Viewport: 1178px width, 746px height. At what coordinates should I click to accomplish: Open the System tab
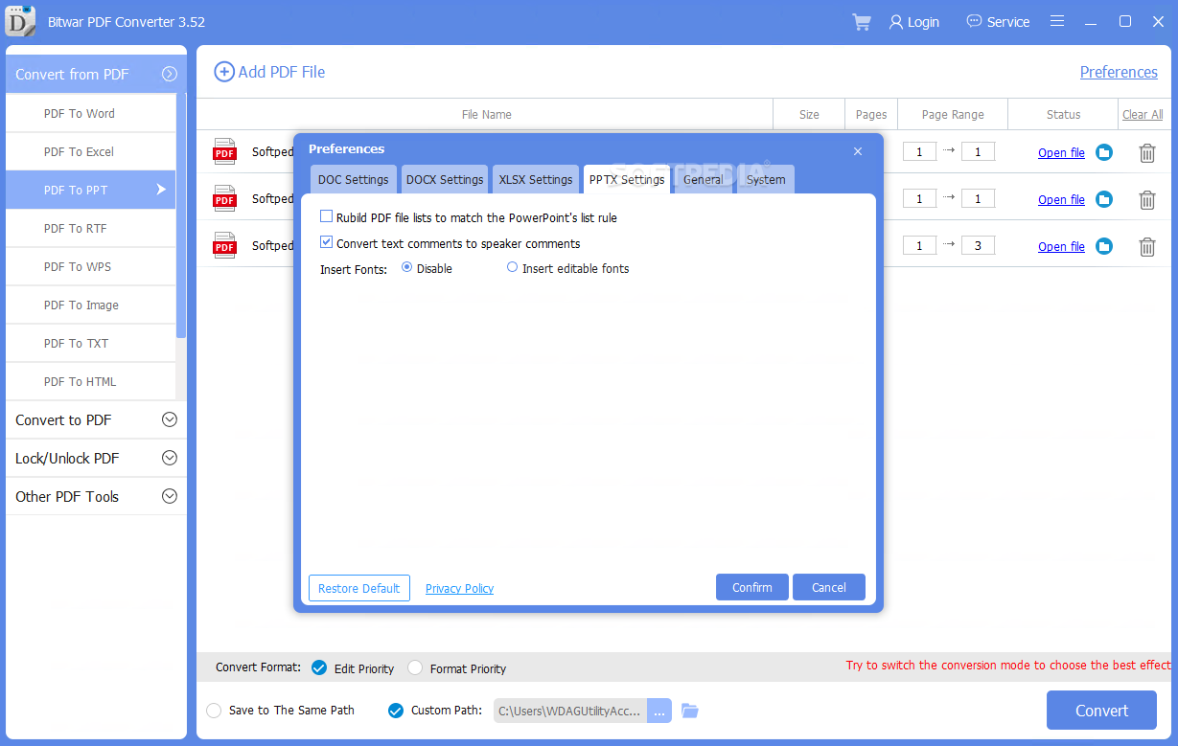tap(766, 179)
